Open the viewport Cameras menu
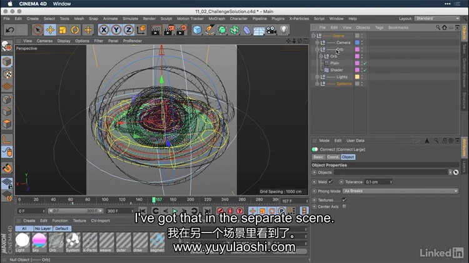The height and width of the screenshot is (263, 469). [x=44, y=41]
